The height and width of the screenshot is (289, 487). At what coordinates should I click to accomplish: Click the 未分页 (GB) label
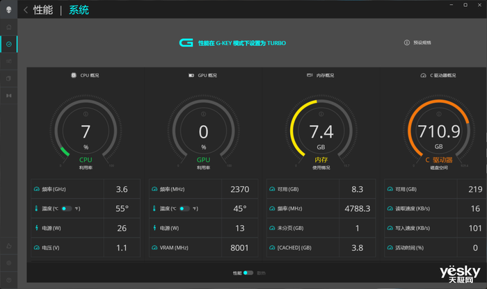[x=290, y=229]
